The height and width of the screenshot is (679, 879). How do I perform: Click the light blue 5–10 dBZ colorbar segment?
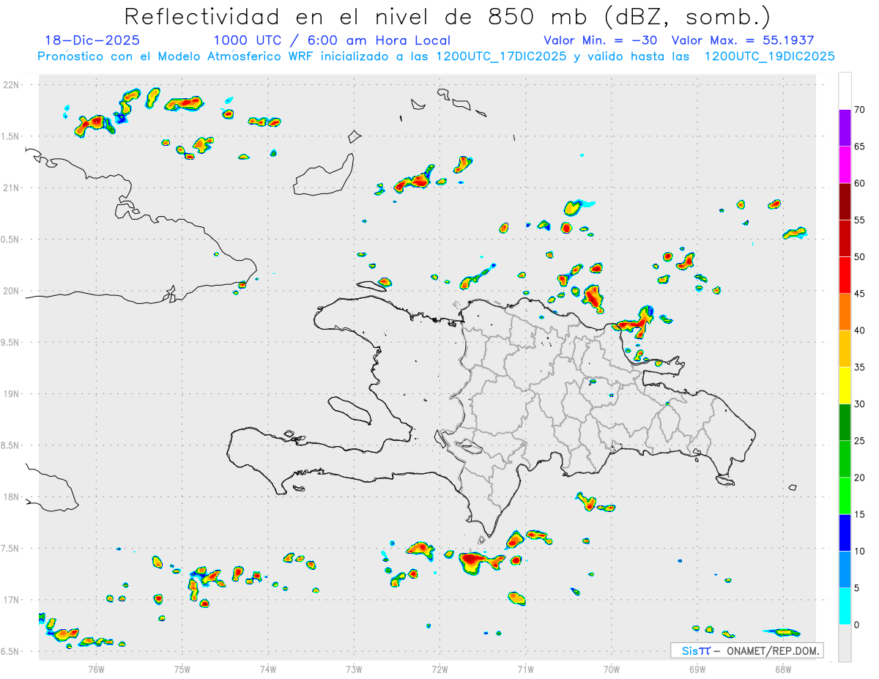click(845, 570)
